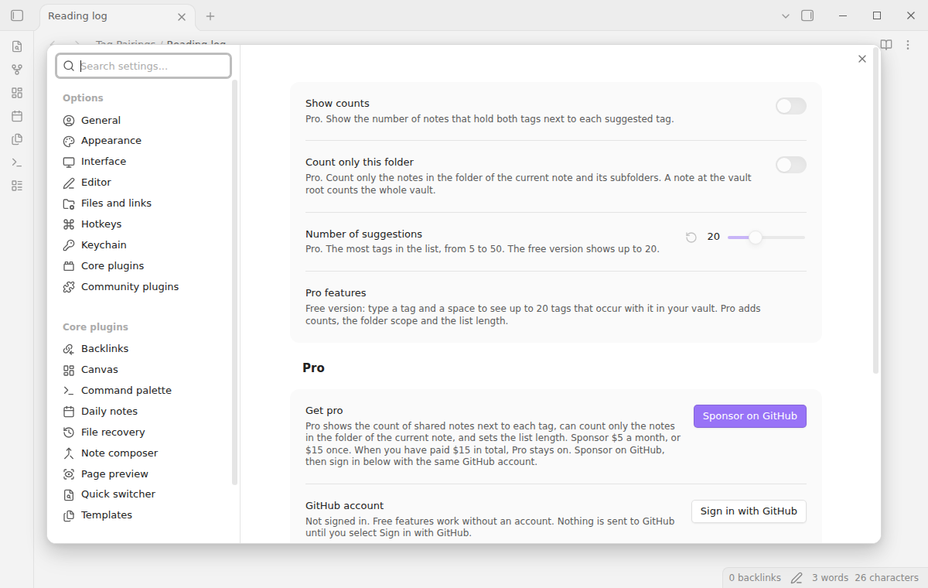This screenshot has height=588, width=928.
Task: Open quick switcher ribbon icon
Action: (17, 46)
